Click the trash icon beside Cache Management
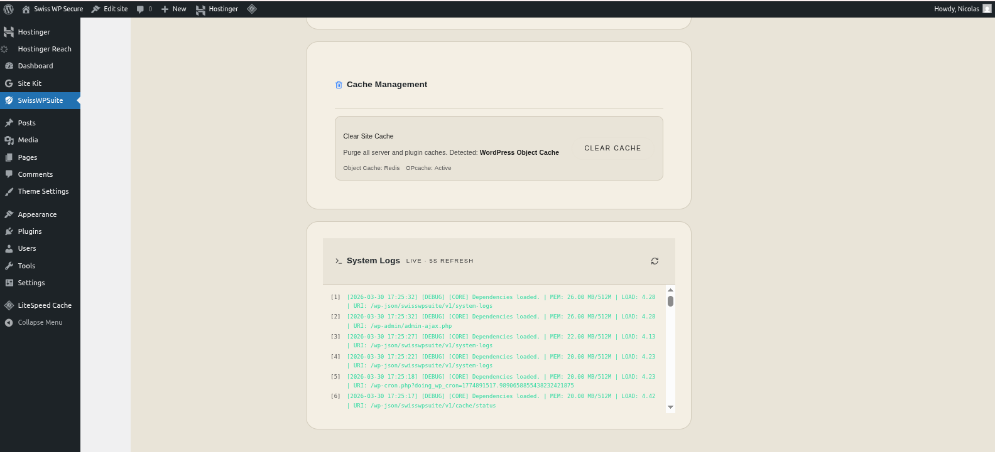This screenshot has width=995, height=452. 339,85
